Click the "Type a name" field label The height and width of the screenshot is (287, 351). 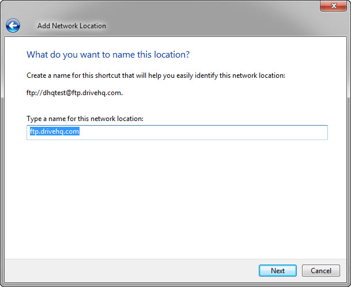[85, 119]
